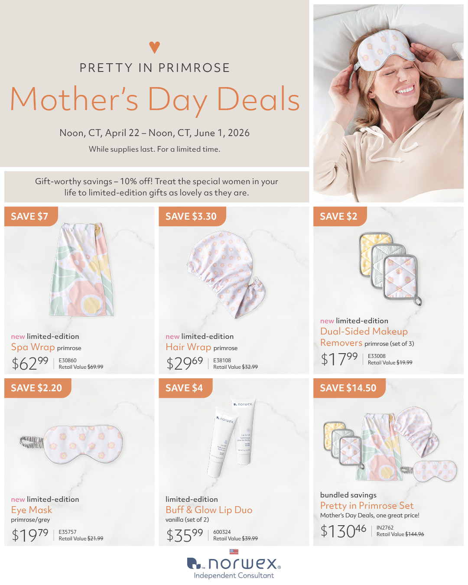The width and height of the screenshot is (468, 585).
Task: Click the SAVE $14.50 badge
Action: [348, 388]
